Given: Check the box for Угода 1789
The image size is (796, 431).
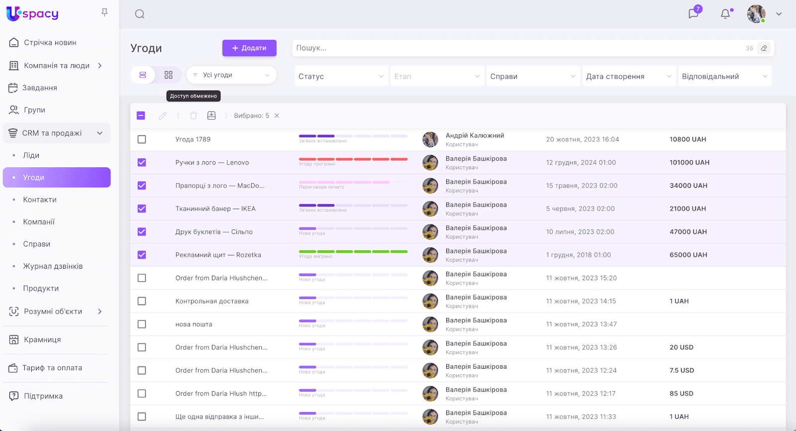Looking at the screenshot, I should click(x=142, y=139).
